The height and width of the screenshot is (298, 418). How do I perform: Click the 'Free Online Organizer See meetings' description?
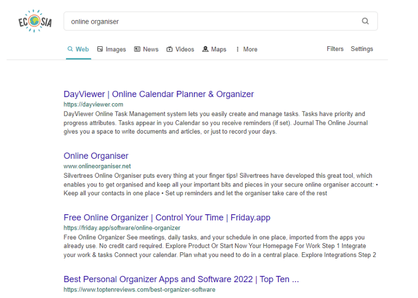point(220,246)
